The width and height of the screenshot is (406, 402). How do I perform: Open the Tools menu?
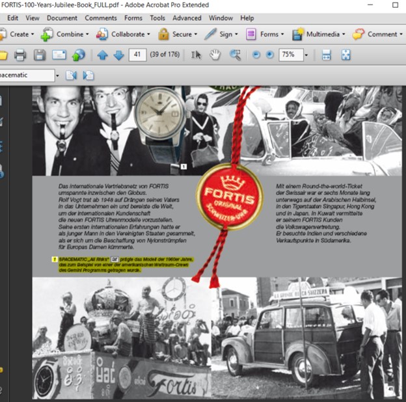[157, 18]
